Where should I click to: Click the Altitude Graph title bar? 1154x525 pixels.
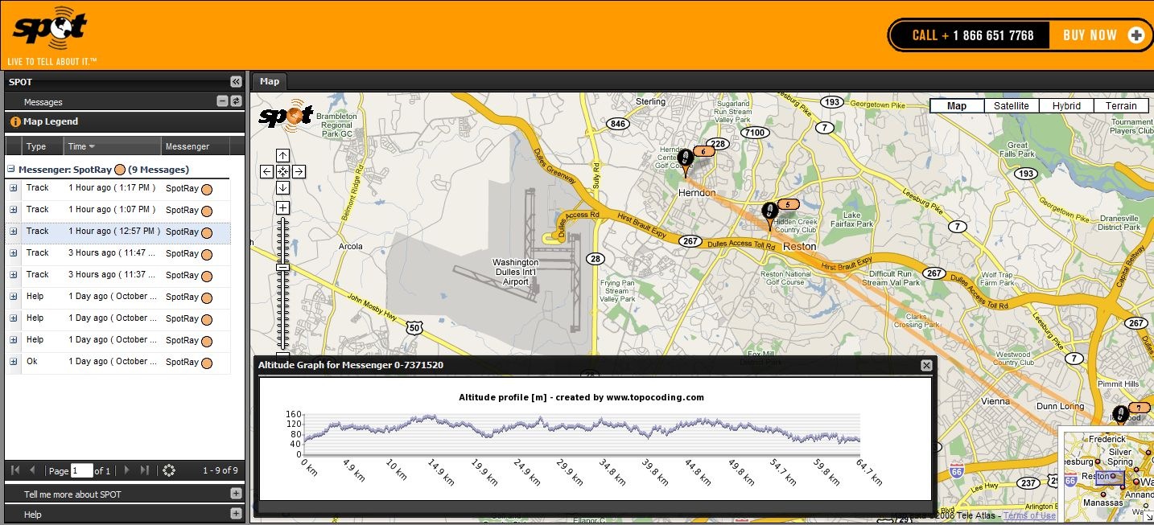point(594,365)
